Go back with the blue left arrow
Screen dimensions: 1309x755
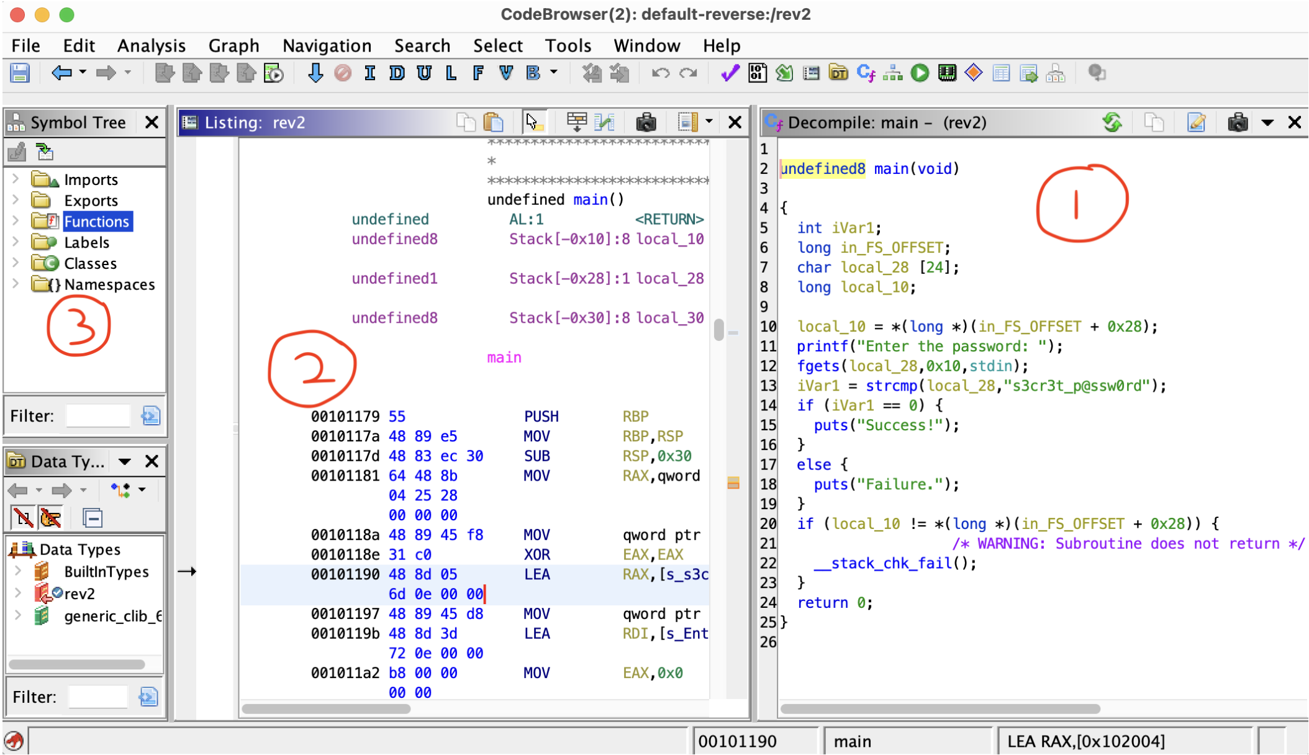pyautogui.click(x=61, y=73)
